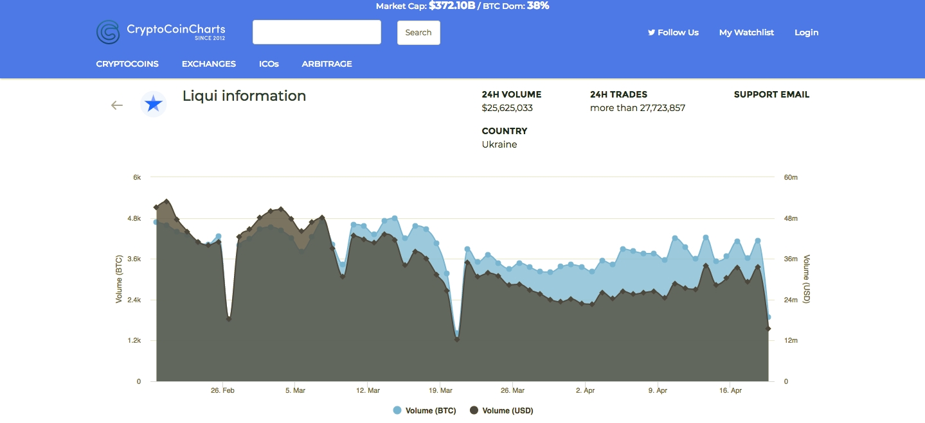The height and width of the screenshot is (423, 925).
Task: Click the Volume (USD) right axis title
Action: [807, 279]
